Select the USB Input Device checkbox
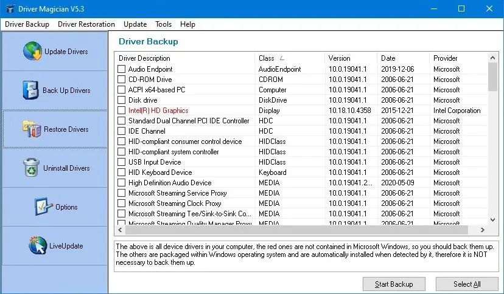The width and height of the screenshot is (504, 294). tap(122, 162)
